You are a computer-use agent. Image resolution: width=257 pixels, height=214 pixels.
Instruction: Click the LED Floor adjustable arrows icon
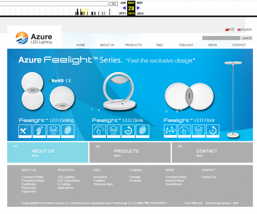click(x=170, y=131)
